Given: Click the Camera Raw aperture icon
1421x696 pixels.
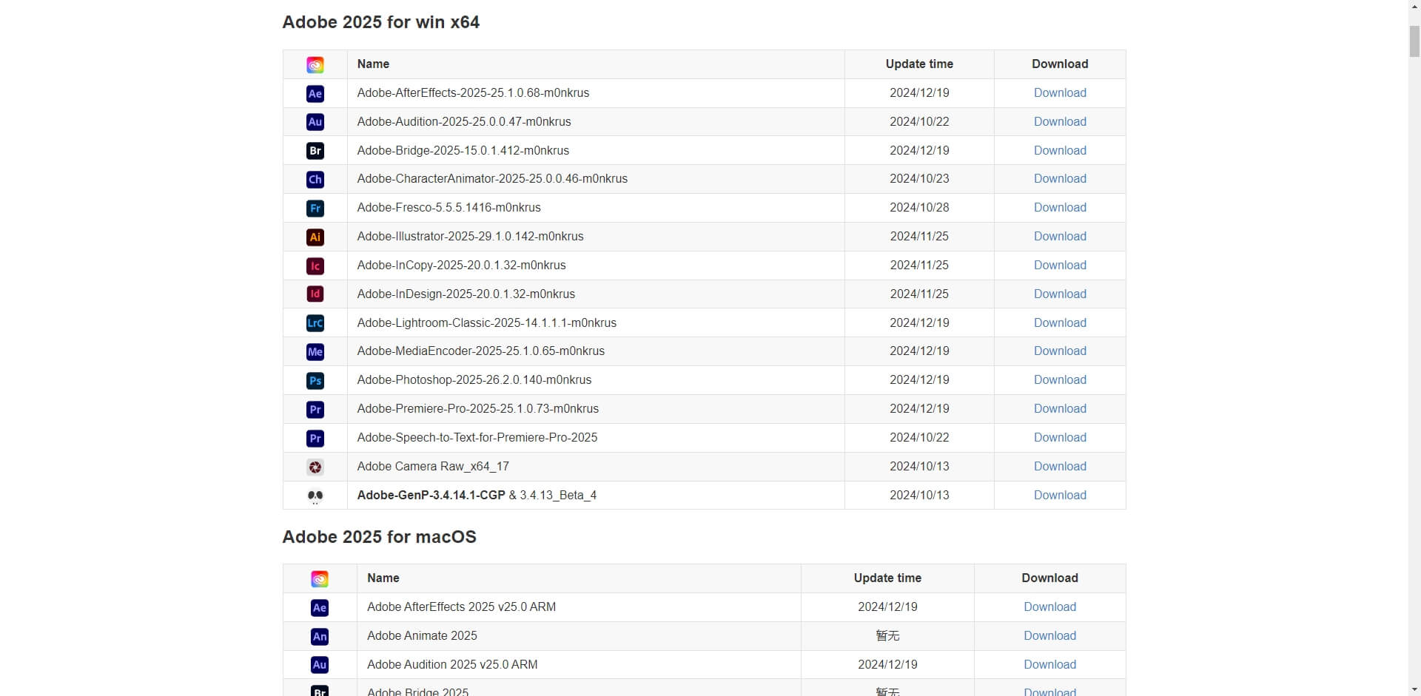Looking at the screenshot, I should pyautogui.click(x=315, y=467).
